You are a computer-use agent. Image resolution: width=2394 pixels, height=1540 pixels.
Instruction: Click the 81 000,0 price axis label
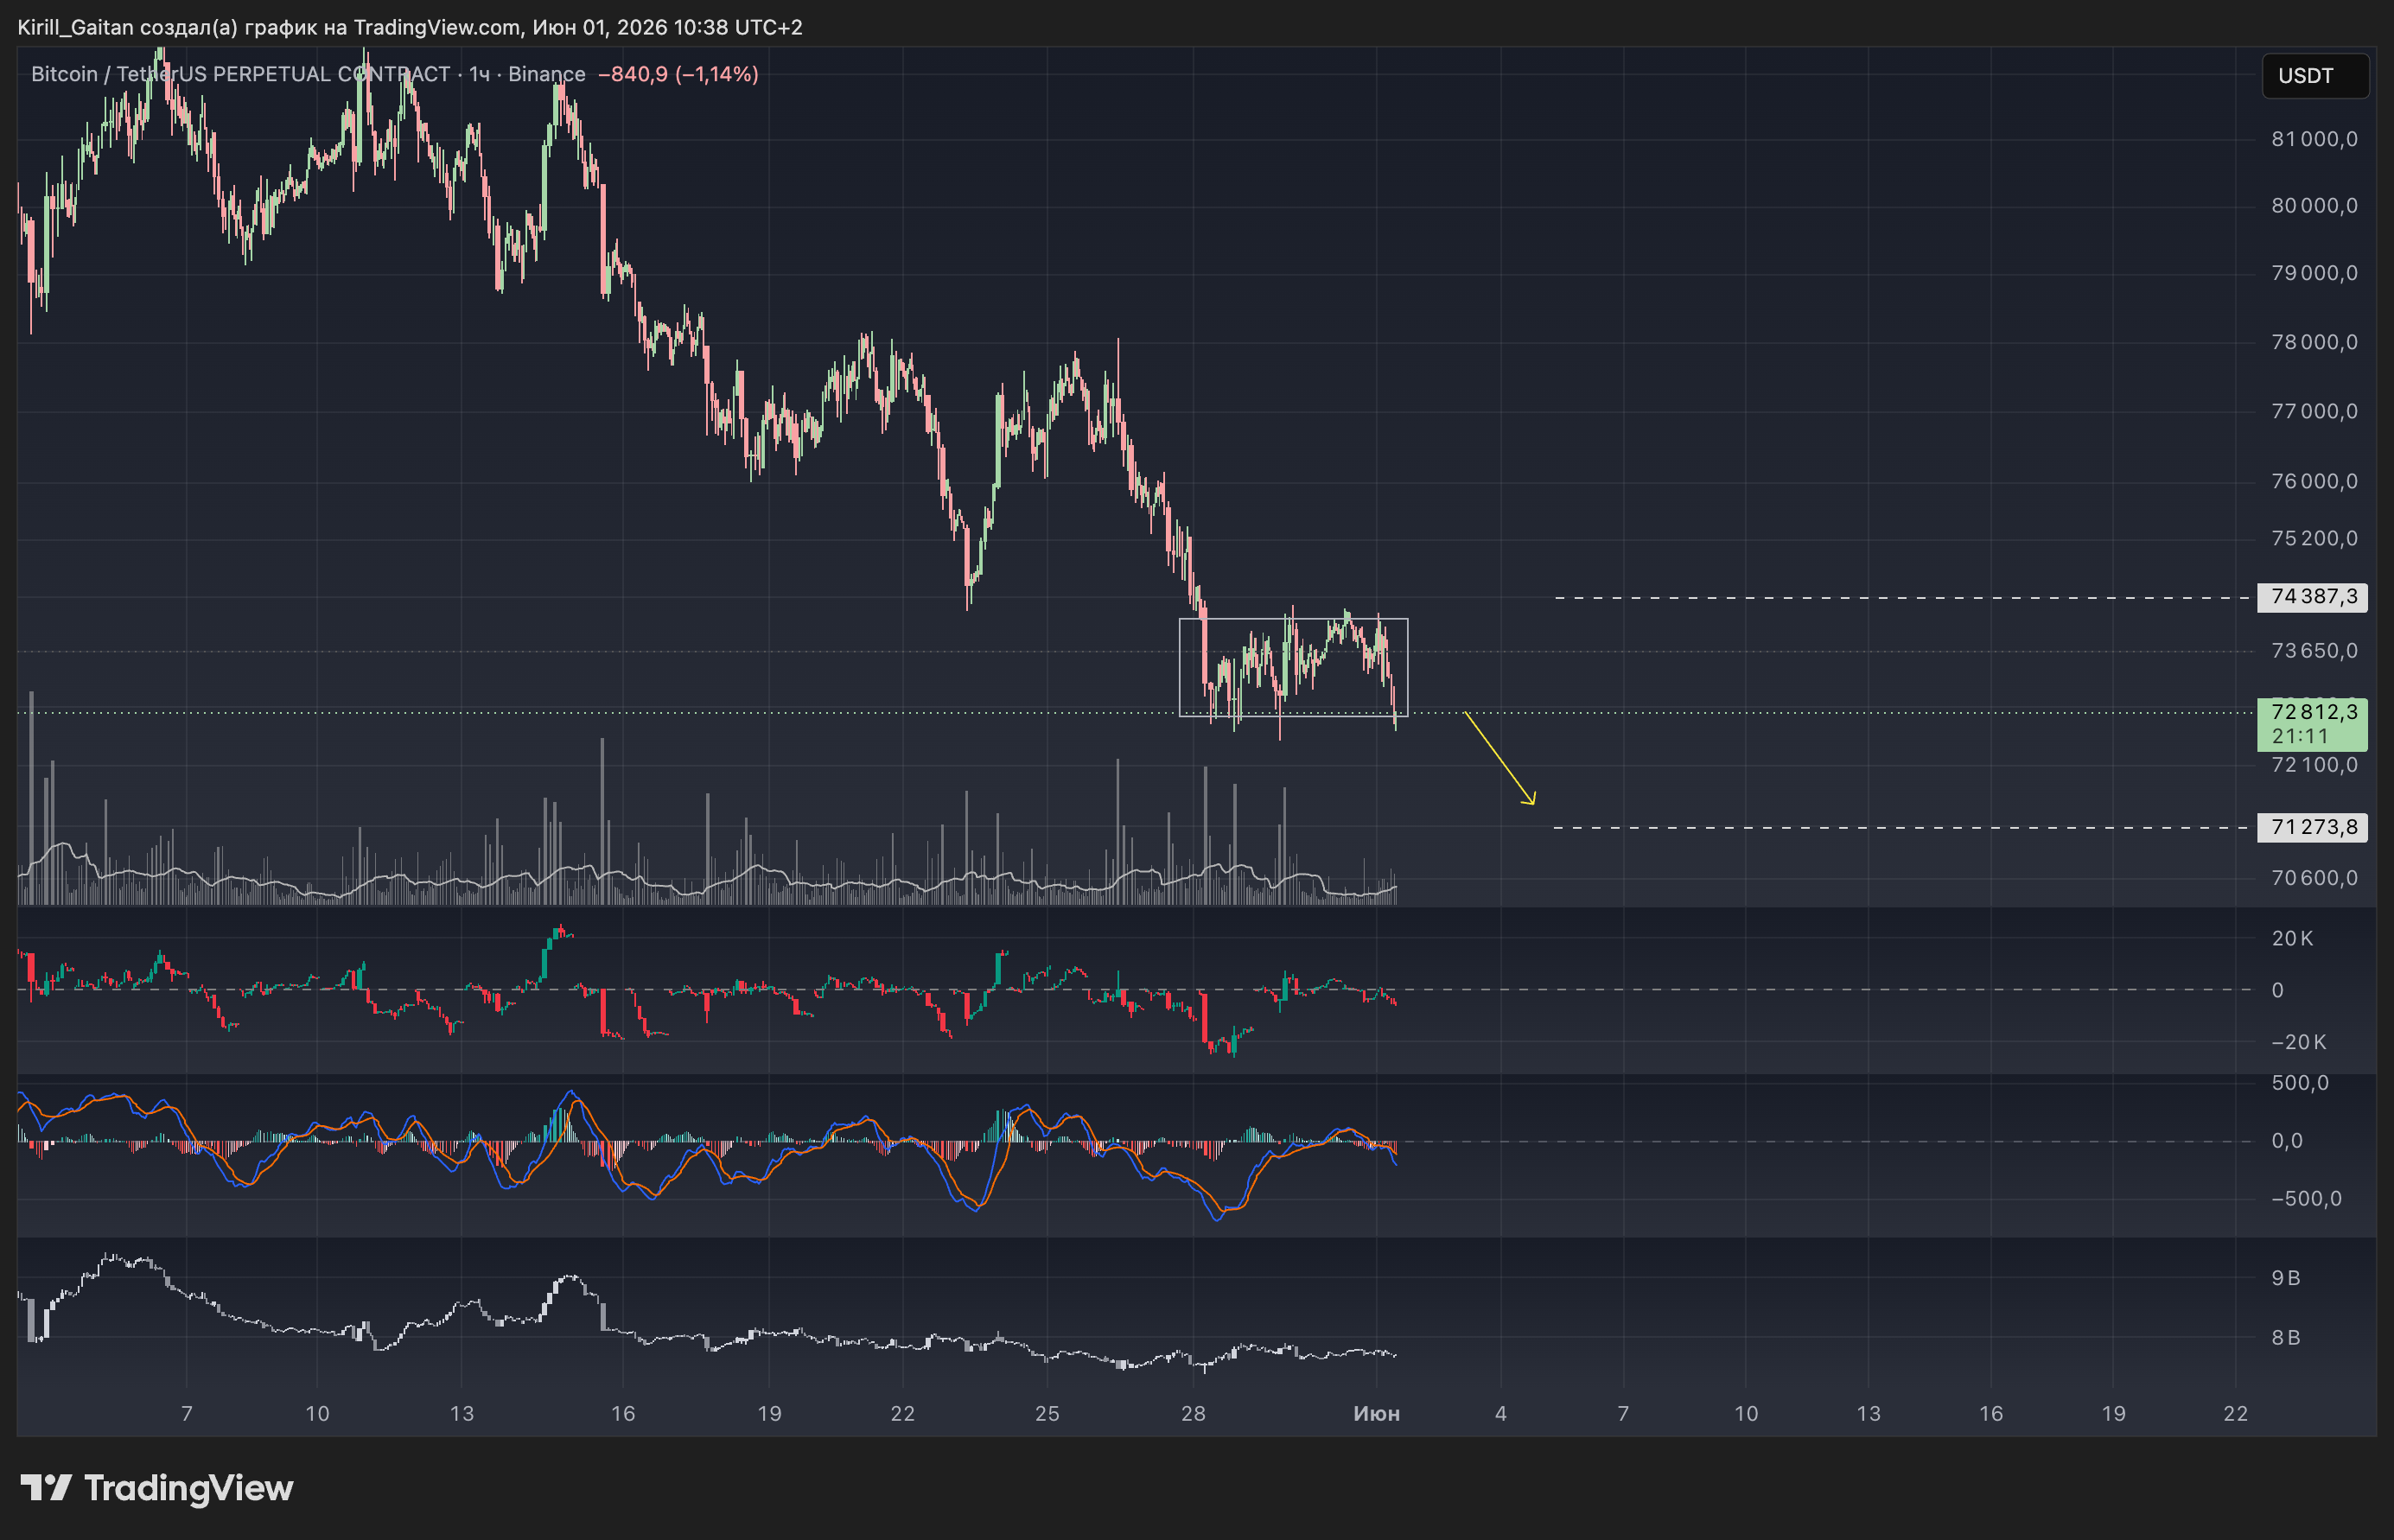(2314, 139)
